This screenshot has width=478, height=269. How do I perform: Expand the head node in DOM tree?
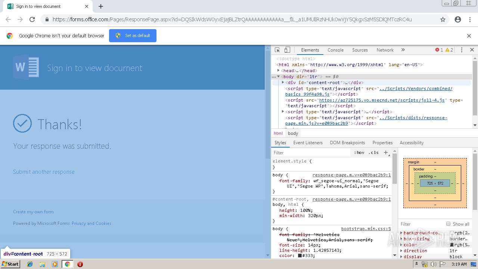click(278, 71)
